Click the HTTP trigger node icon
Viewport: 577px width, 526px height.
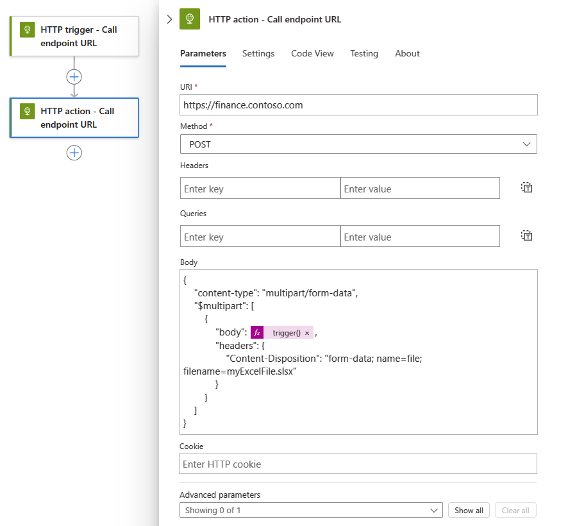(28, 30)
